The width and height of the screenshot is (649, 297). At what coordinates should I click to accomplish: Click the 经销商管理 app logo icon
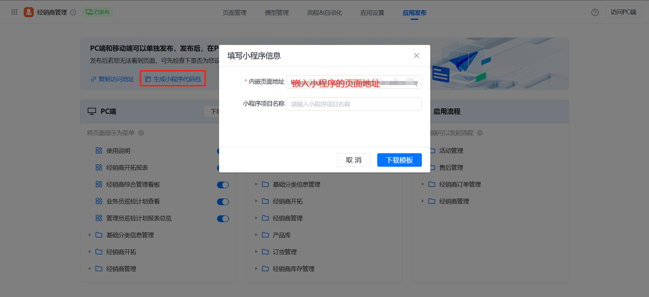click(29, 12)
